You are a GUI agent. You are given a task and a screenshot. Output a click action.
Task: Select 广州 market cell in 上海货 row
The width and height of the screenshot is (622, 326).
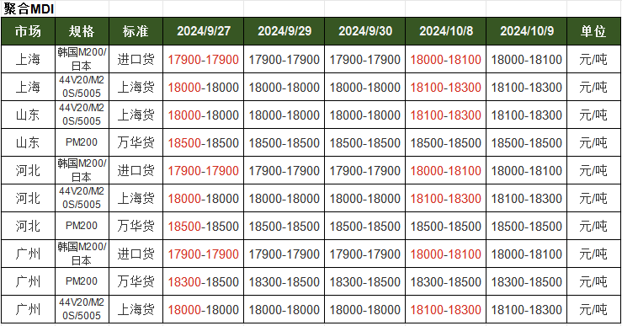point(28,309)
